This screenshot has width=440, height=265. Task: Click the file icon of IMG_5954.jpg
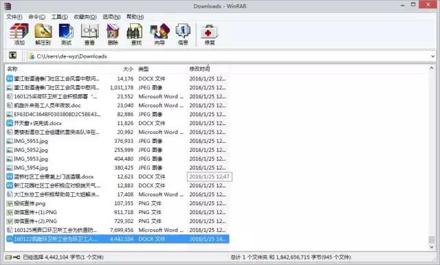coord(10,168)
